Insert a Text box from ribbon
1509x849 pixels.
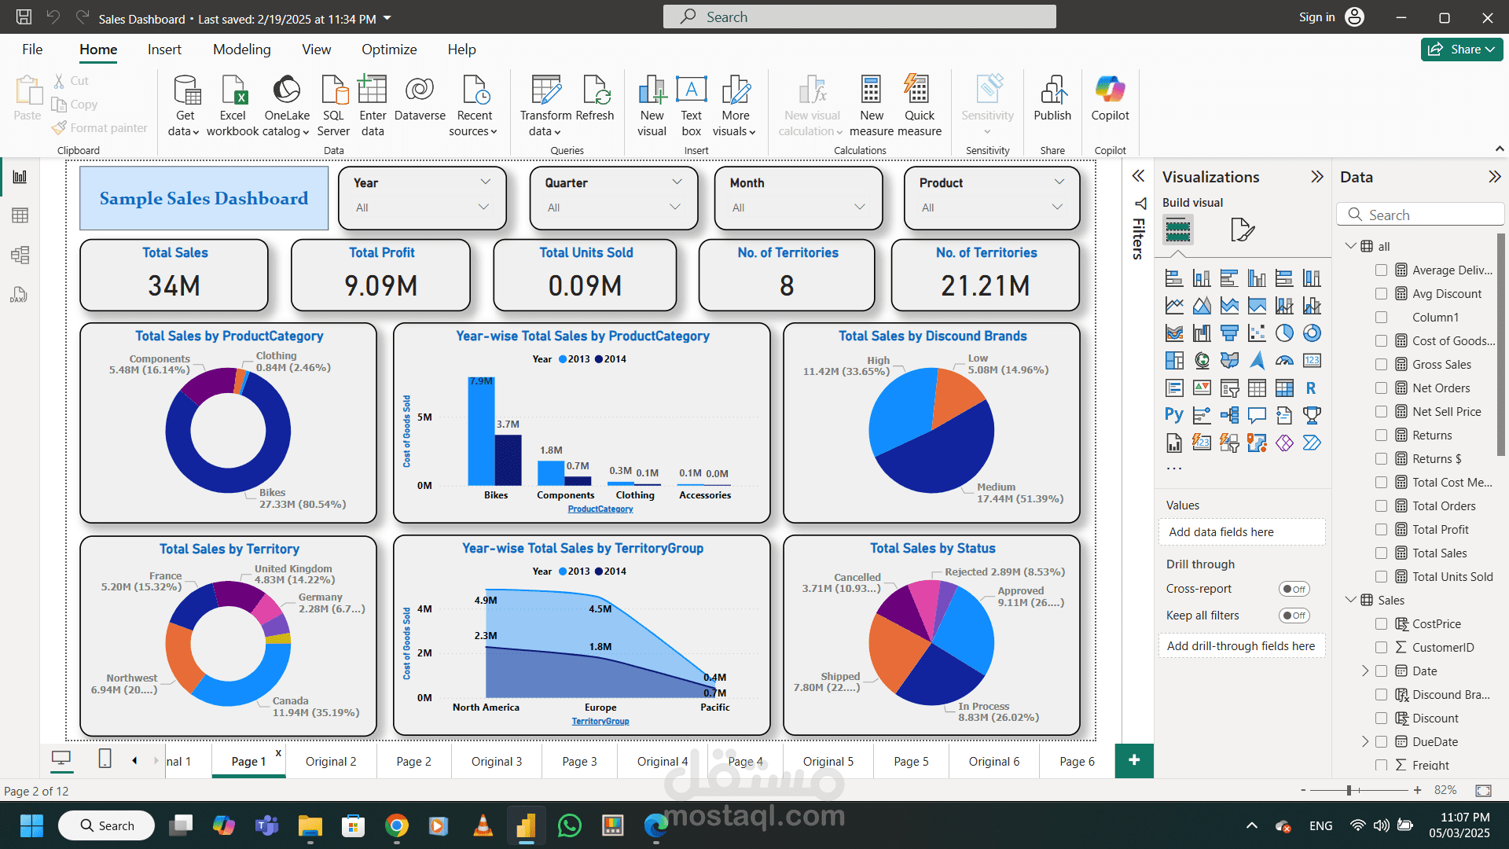coord(691,91)
